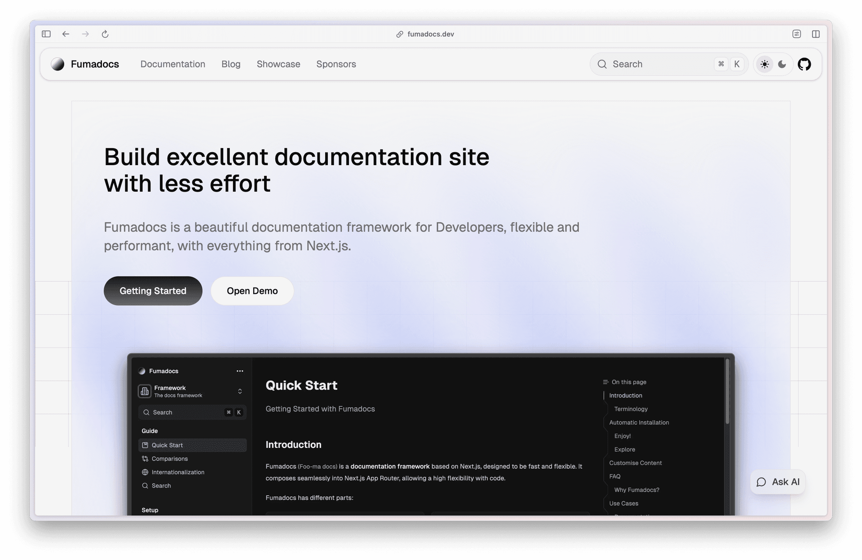This screenshot has width=862, height=560.
Task: Click the Comparisons item in demo sidebar
Action: click(170, 459)
